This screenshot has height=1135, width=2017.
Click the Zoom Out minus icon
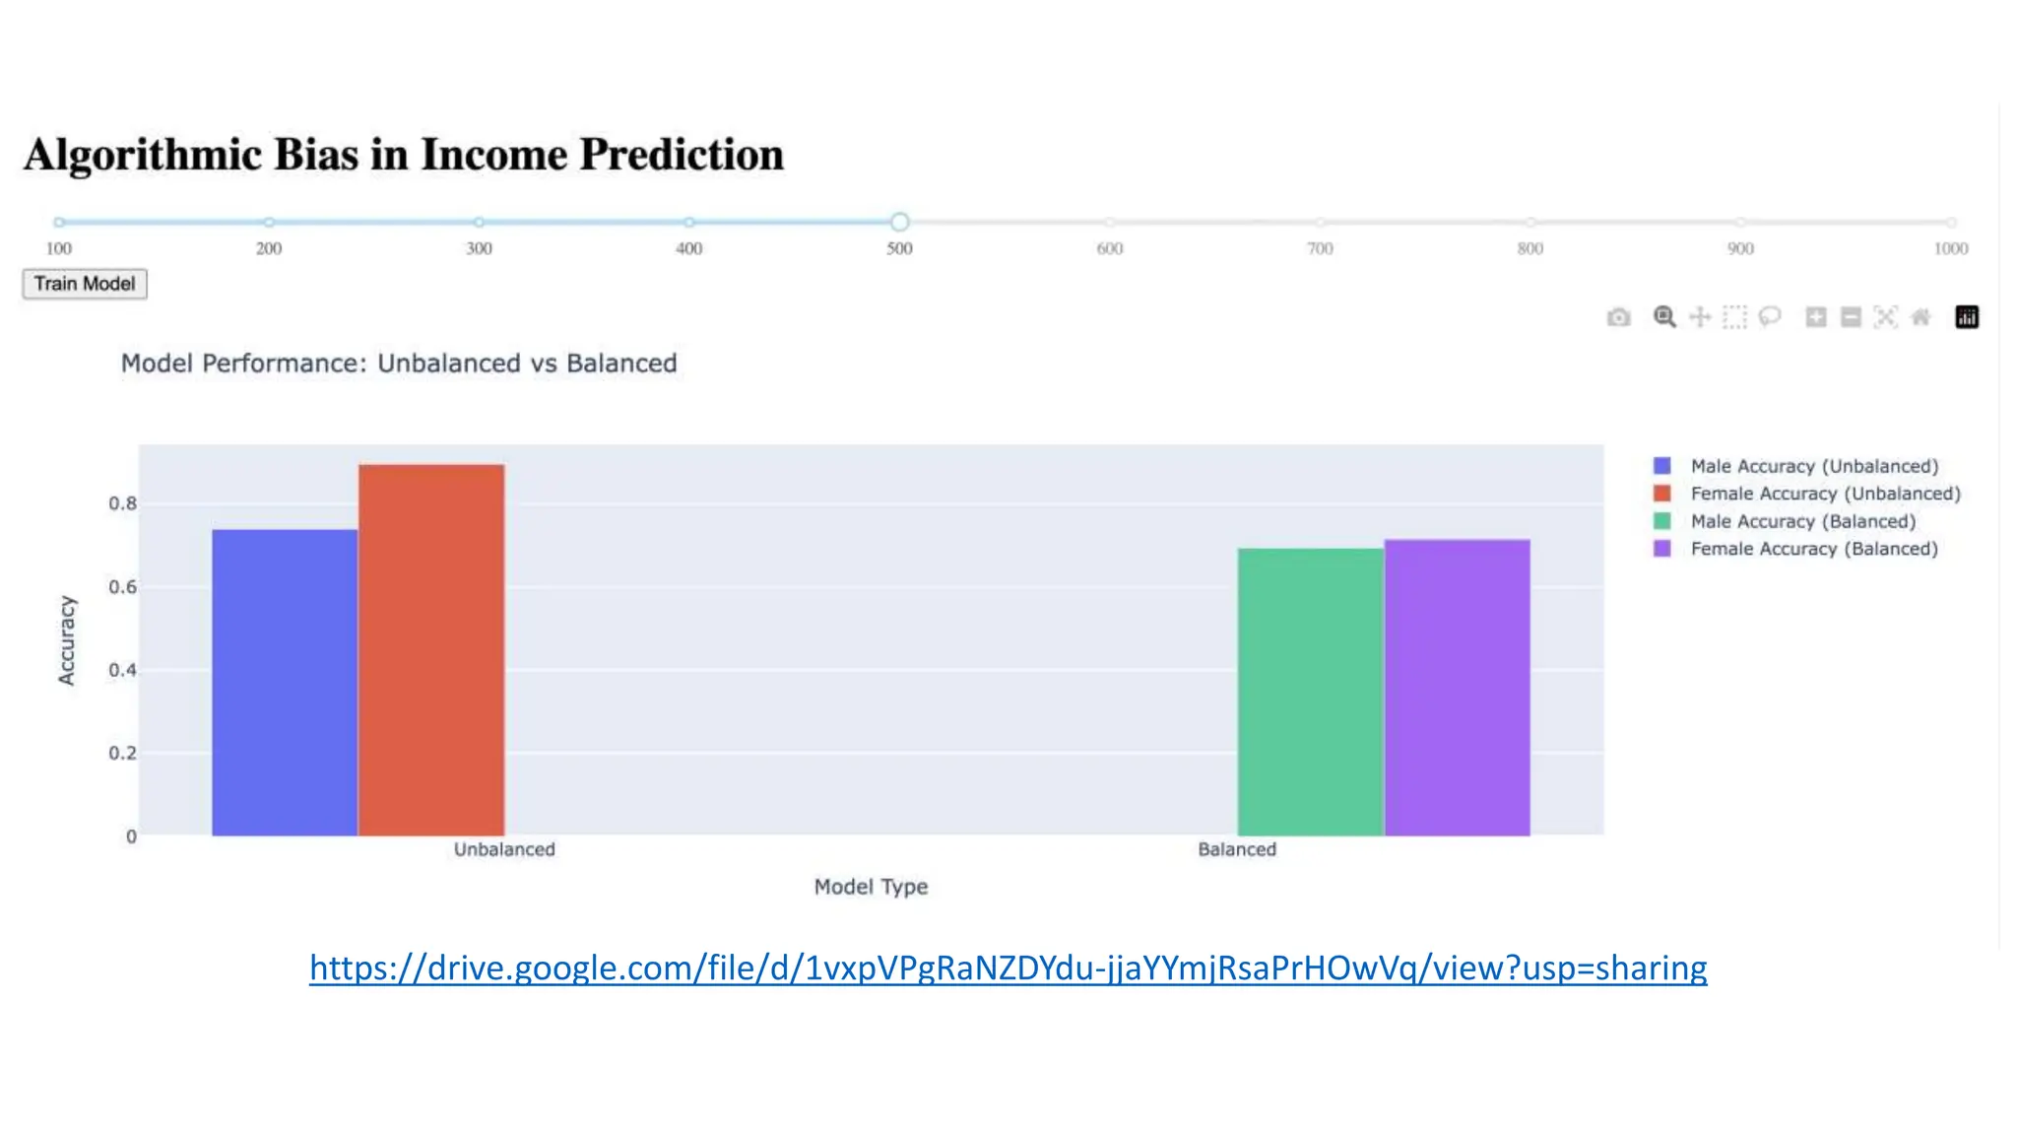(x=1851, y=317)
